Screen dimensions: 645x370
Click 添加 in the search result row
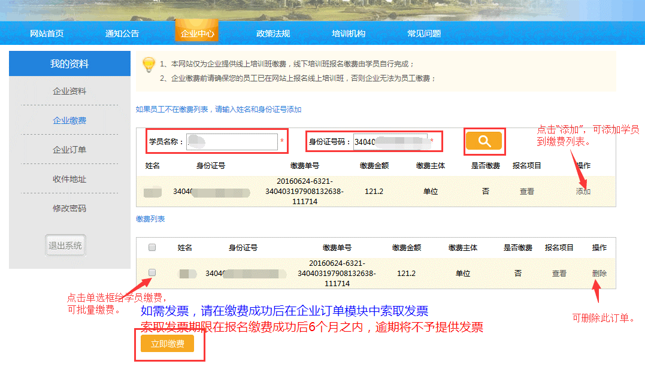click(x=583, y=192)
